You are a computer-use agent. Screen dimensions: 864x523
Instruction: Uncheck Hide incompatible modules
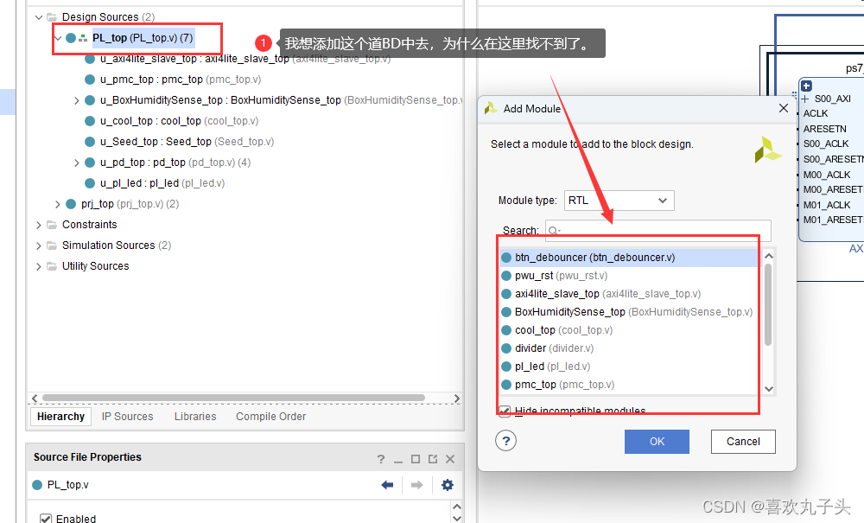coord(505,411)
